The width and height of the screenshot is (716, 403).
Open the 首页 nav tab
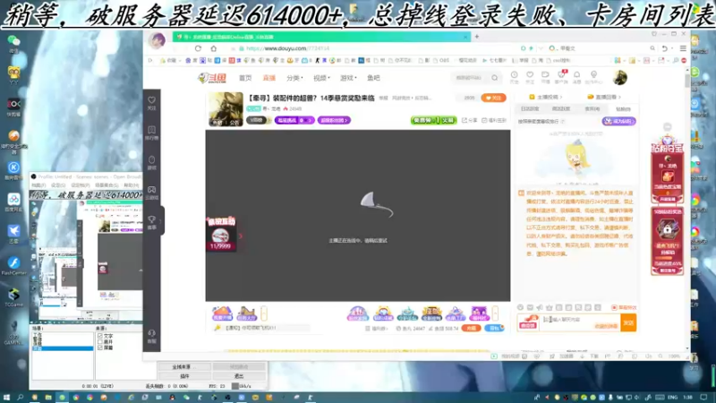click(x=245, y=78)
